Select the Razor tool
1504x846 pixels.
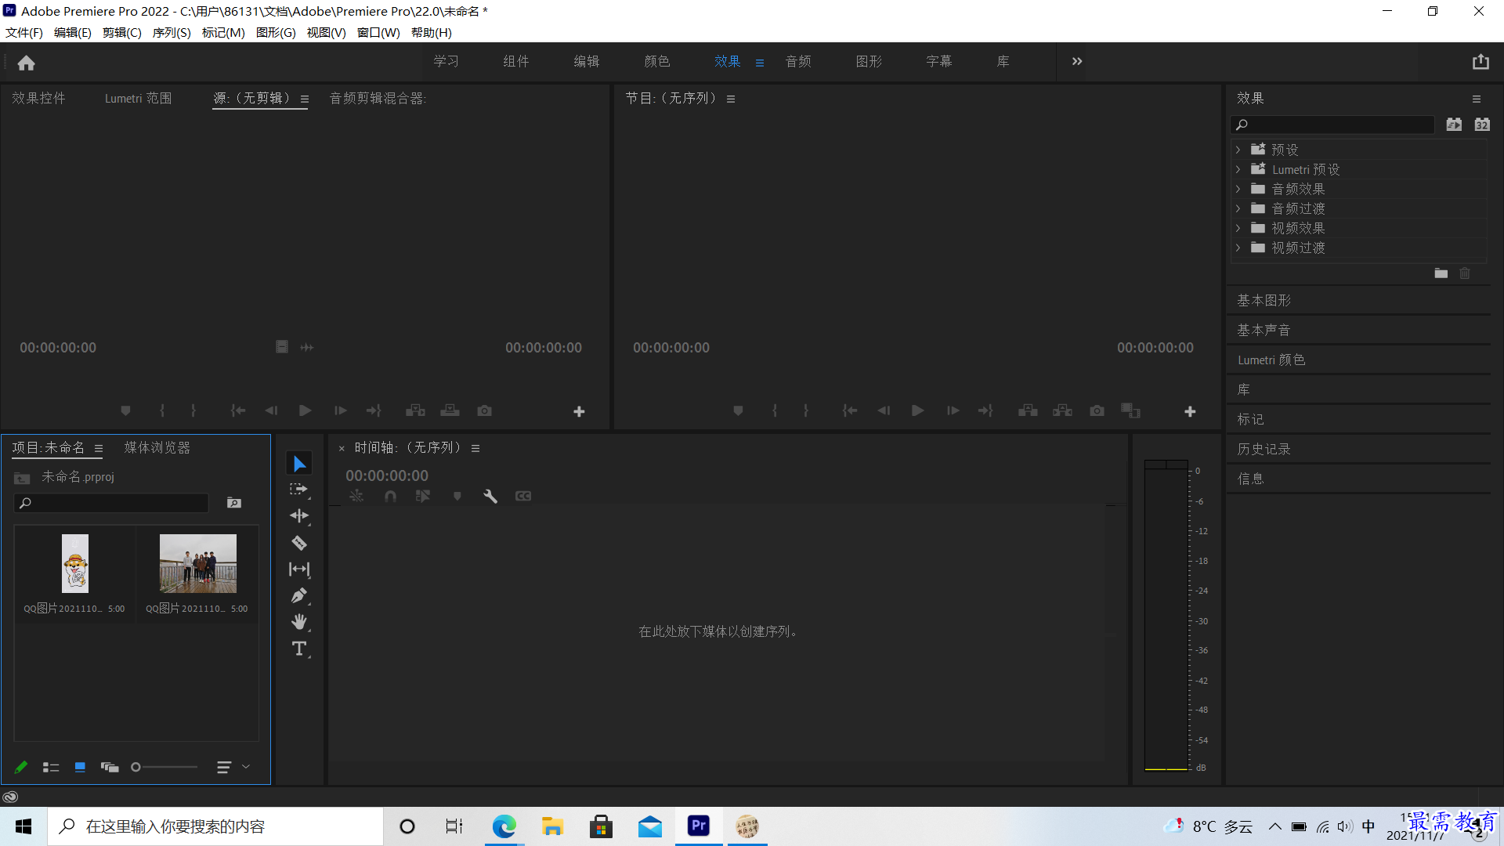(x=299, y=543)
